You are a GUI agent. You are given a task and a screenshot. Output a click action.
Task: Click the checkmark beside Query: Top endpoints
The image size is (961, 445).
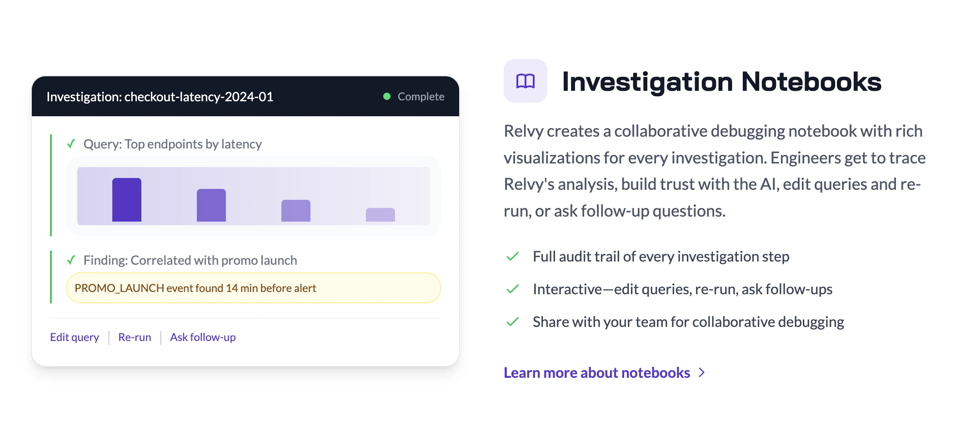click(70, 143)
